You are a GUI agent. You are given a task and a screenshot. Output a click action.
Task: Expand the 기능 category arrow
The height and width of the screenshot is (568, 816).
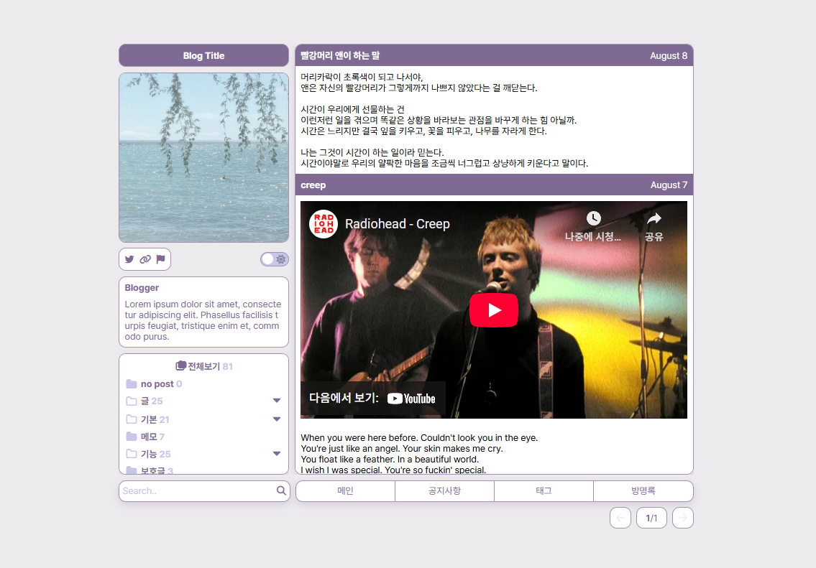(x=277, y=454)
